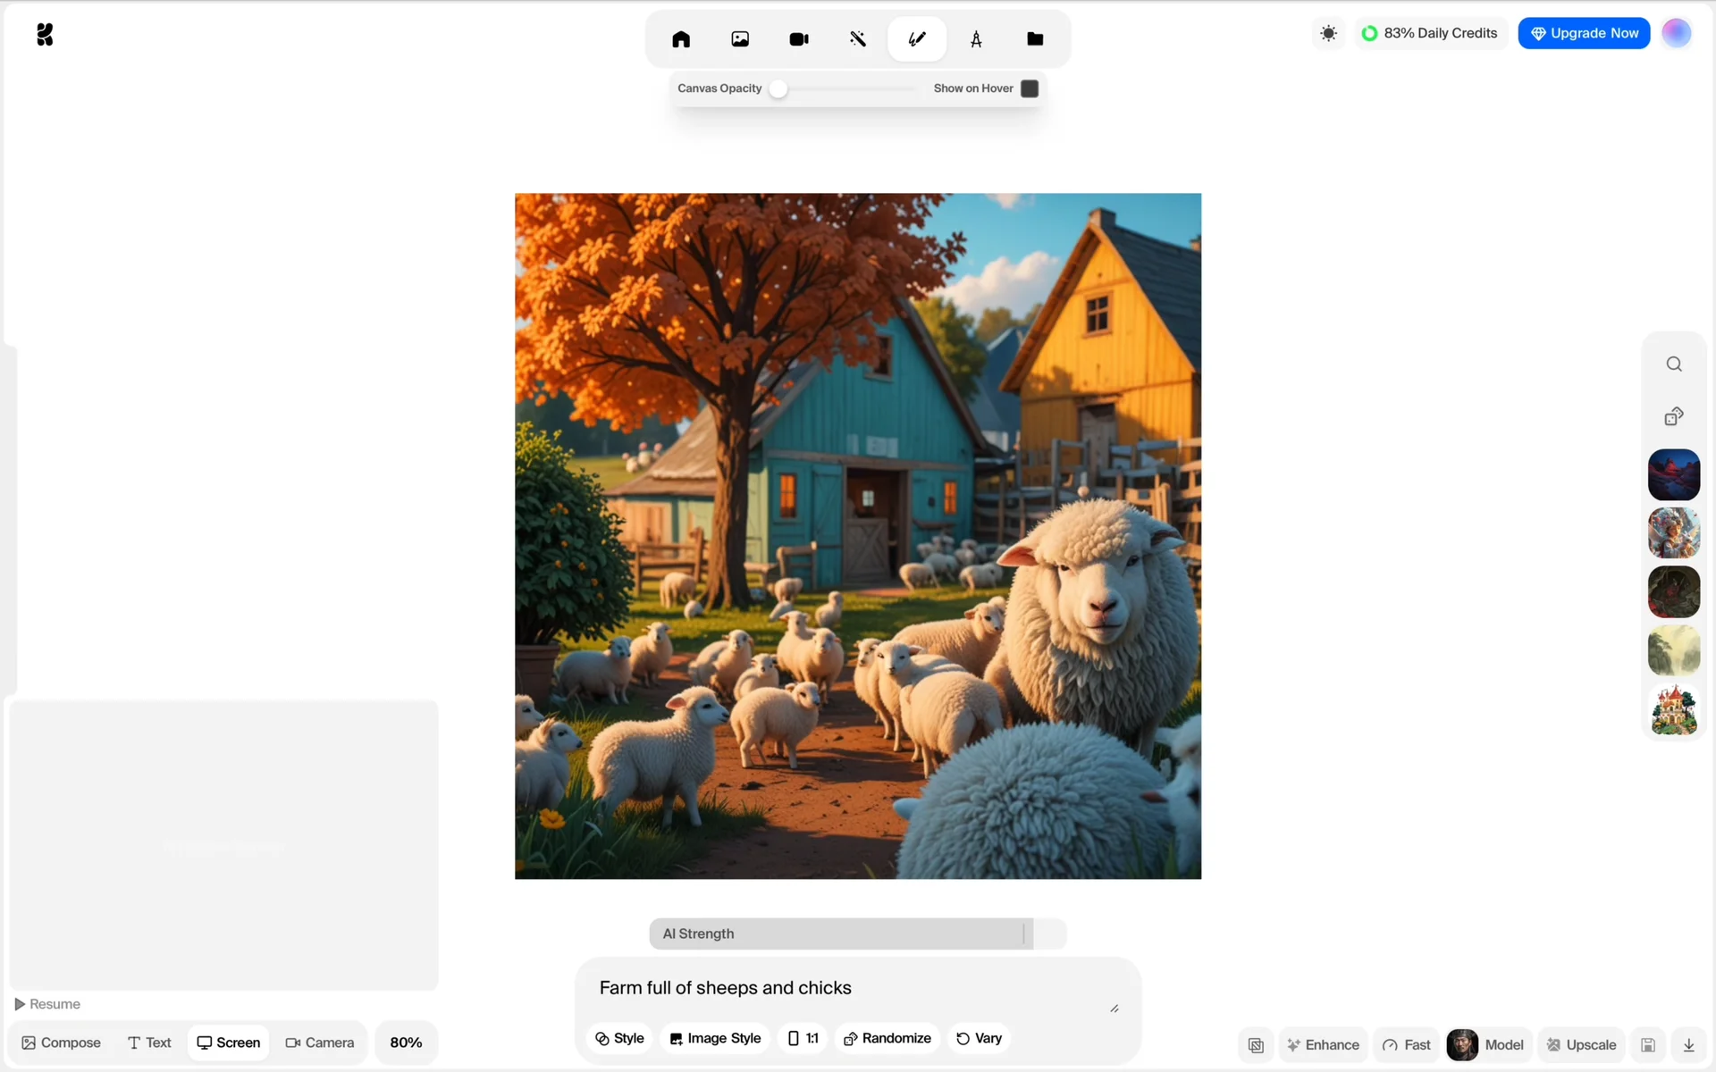Switch to the Camera tab
1716x1072 pixels.
pyautogui.click(x=320, y=1043)
